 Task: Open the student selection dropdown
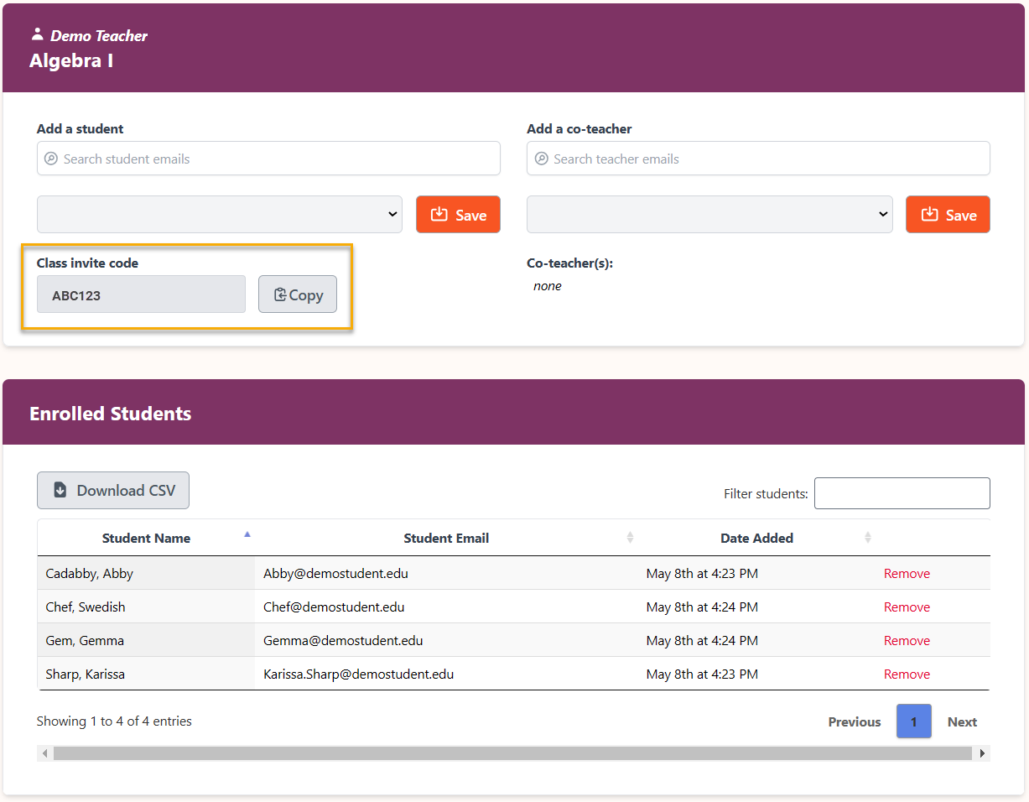220,215
